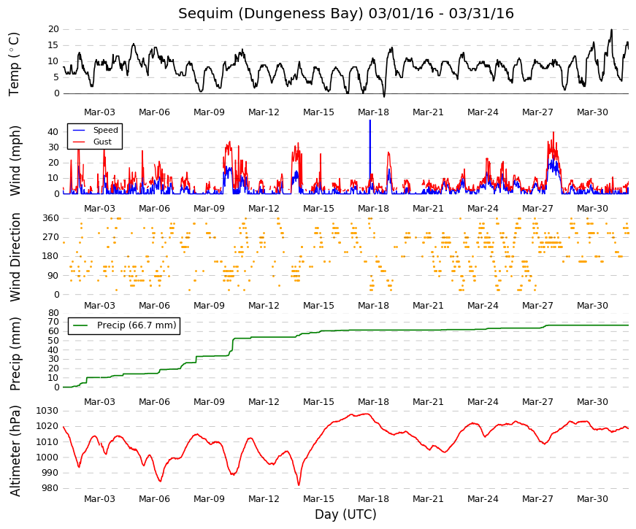
Task: Click the 1030 value on altimeter axis
Action: (x=47, y=411)
